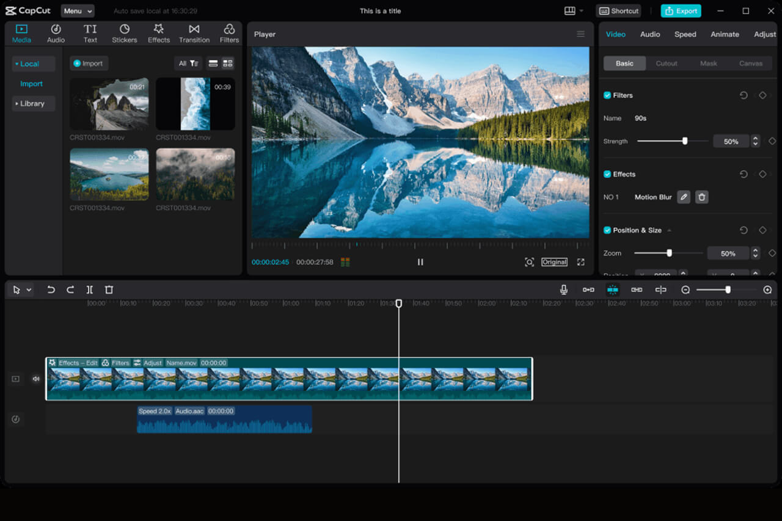Uncheck the Effects checkbox
The width and height of the screenshot is (782, 521).
tap(607, 174)
